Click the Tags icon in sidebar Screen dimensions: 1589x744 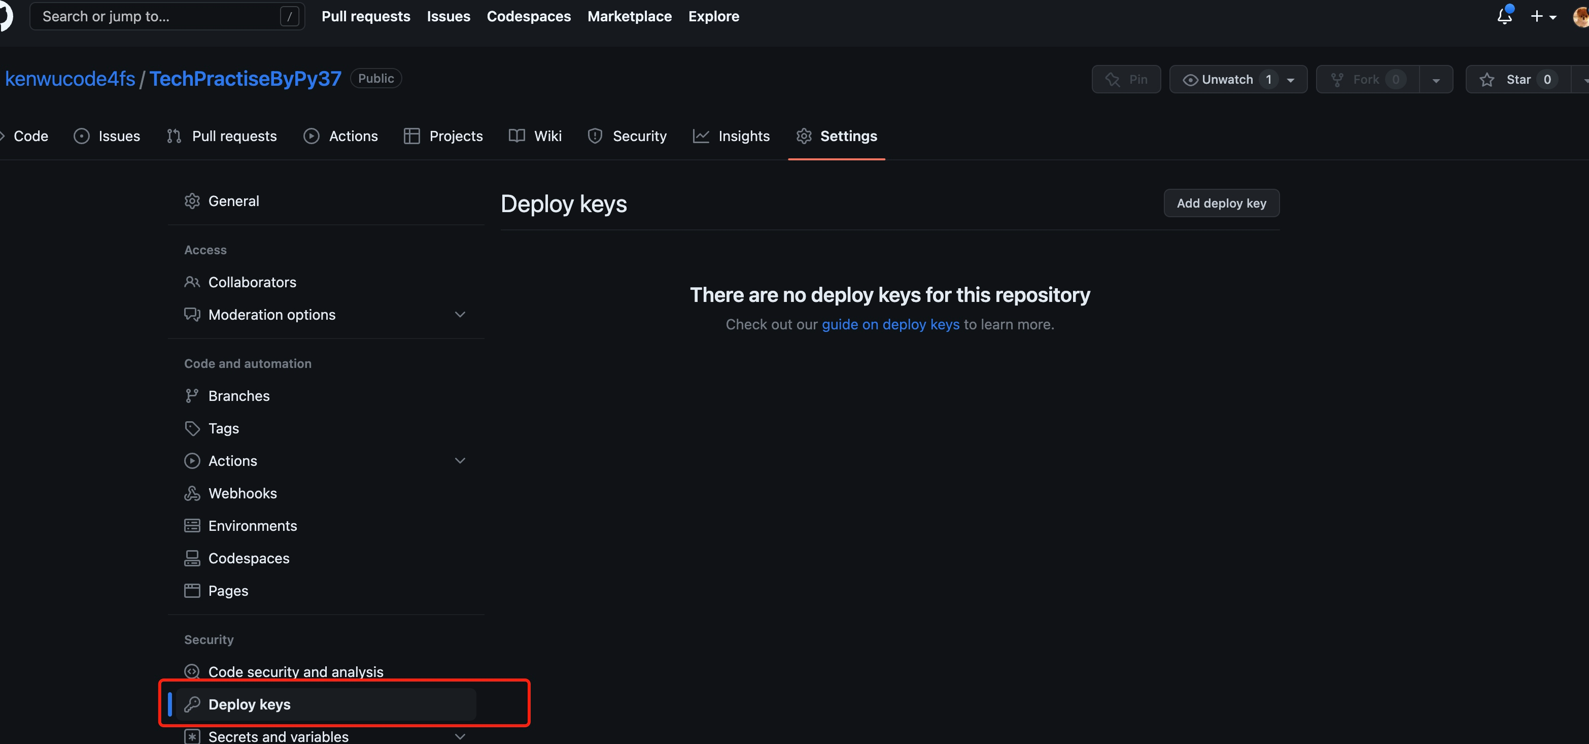[192, 428]
